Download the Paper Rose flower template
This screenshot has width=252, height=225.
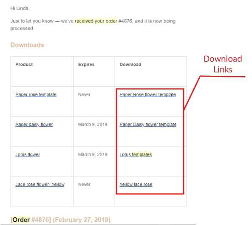(x=147, y=94)
